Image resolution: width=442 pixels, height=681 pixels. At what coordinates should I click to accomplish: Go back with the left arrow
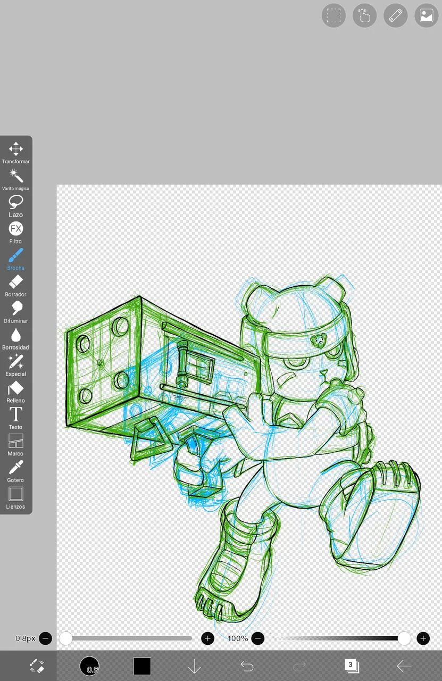coord(404,666)
